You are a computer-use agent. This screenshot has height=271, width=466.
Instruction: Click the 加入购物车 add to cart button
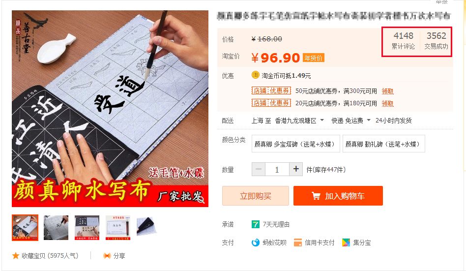[338, 196]
